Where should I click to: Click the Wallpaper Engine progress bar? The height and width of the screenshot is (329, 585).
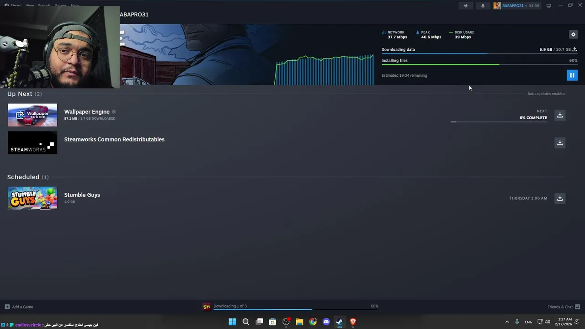(x=499, y=122)
